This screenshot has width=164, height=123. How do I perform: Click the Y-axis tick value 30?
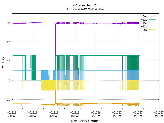(8, 23)
